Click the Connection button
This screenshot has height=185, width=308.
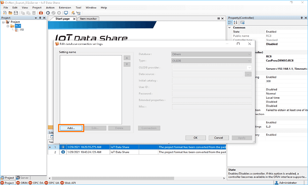coord(149,128)
